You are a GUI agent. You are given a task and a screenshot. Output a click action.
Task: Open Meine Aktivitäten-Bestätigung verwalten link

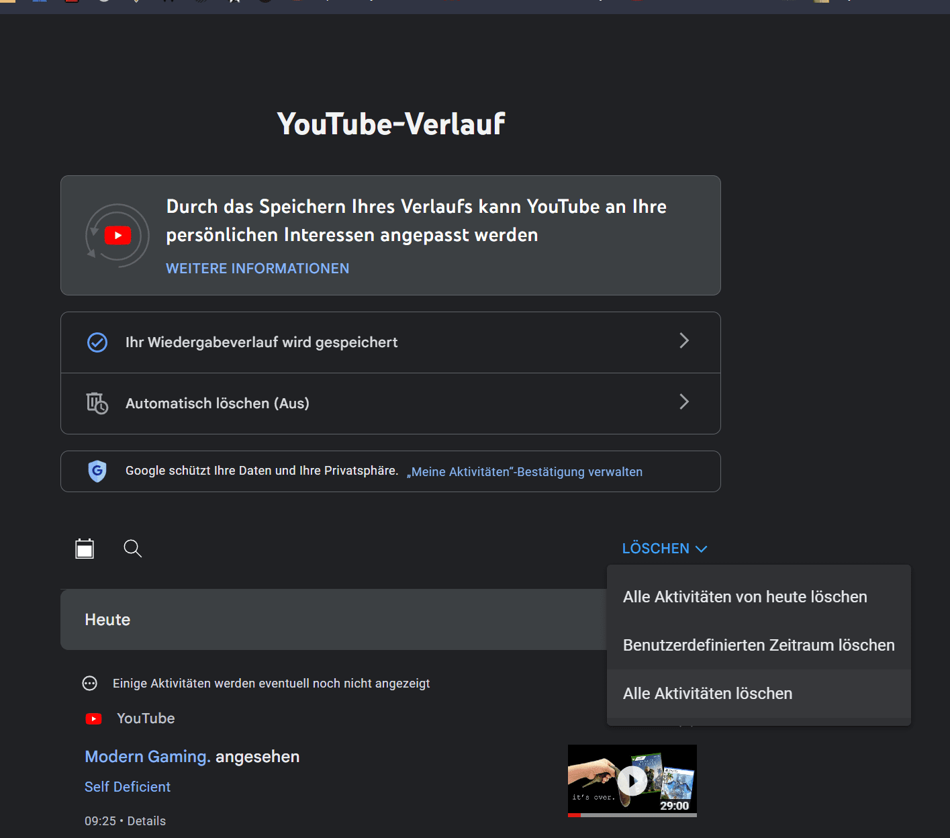(524, 472)
